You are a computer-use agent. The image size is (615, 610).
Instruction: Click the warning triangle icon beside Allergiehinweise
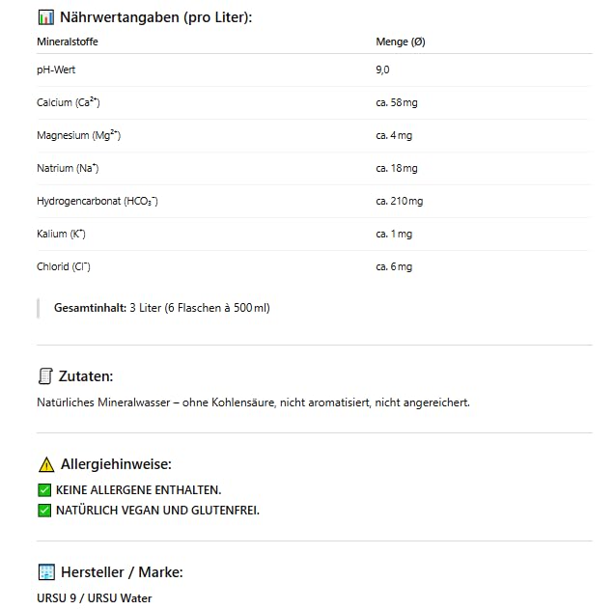click(x=45, y=464)
